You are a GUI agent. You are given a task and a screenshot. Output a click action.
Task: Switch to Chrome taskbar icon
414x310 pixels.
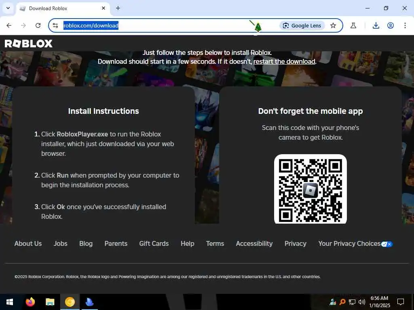click(70, 302)
